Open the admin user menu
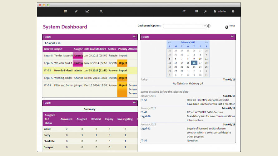Image resolution: width=278 pixels, height=156 pixels. pos(220,11)
